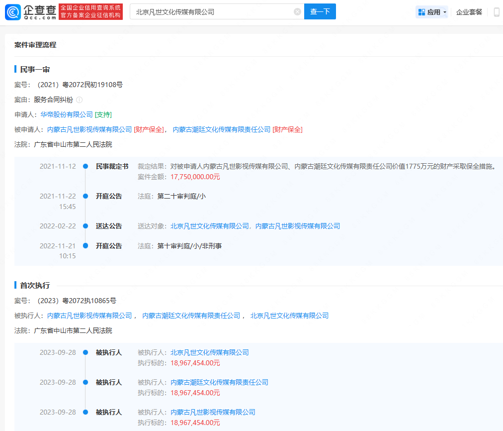The image size is (503, 431).
Task: Open 内蒙古潮廷文化传媒有限责任公司 in the 被执行人 header row
Action: point(191,316)
